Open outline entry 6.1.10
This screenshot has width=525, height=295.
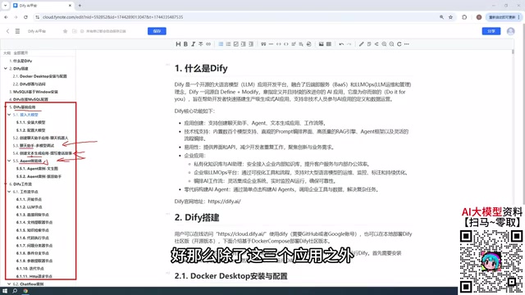coord(30,269)
